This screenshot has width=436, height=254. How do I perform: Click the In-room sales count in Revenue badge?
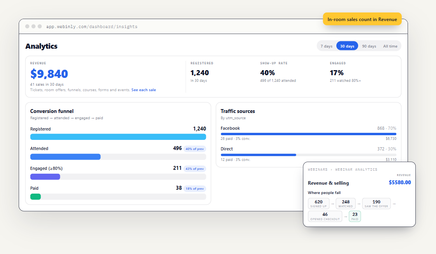pos(362,19)
